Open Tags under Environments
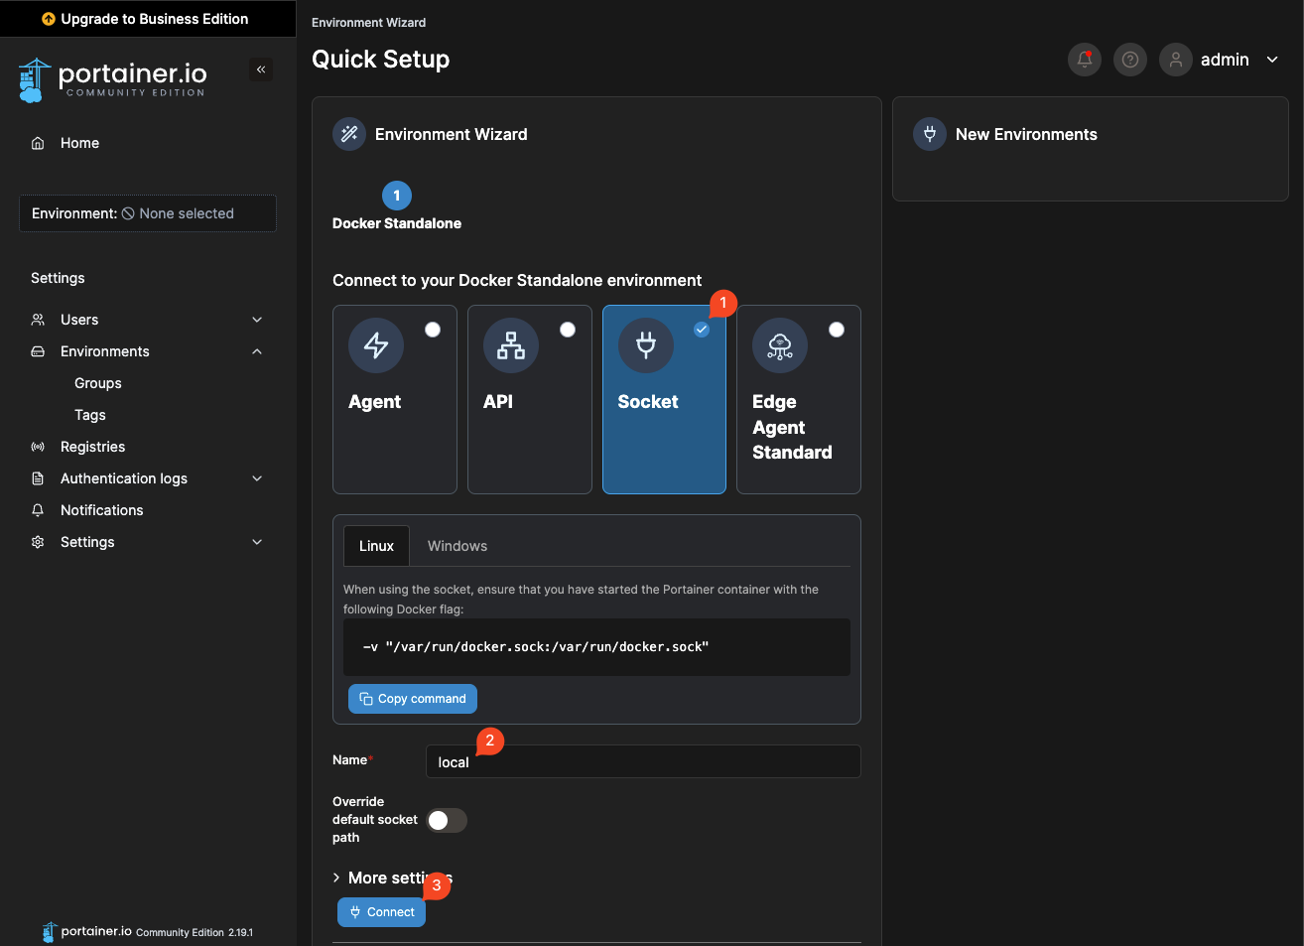The width and height of the screenshot is (1304, 946). click(x=90, y=415)
